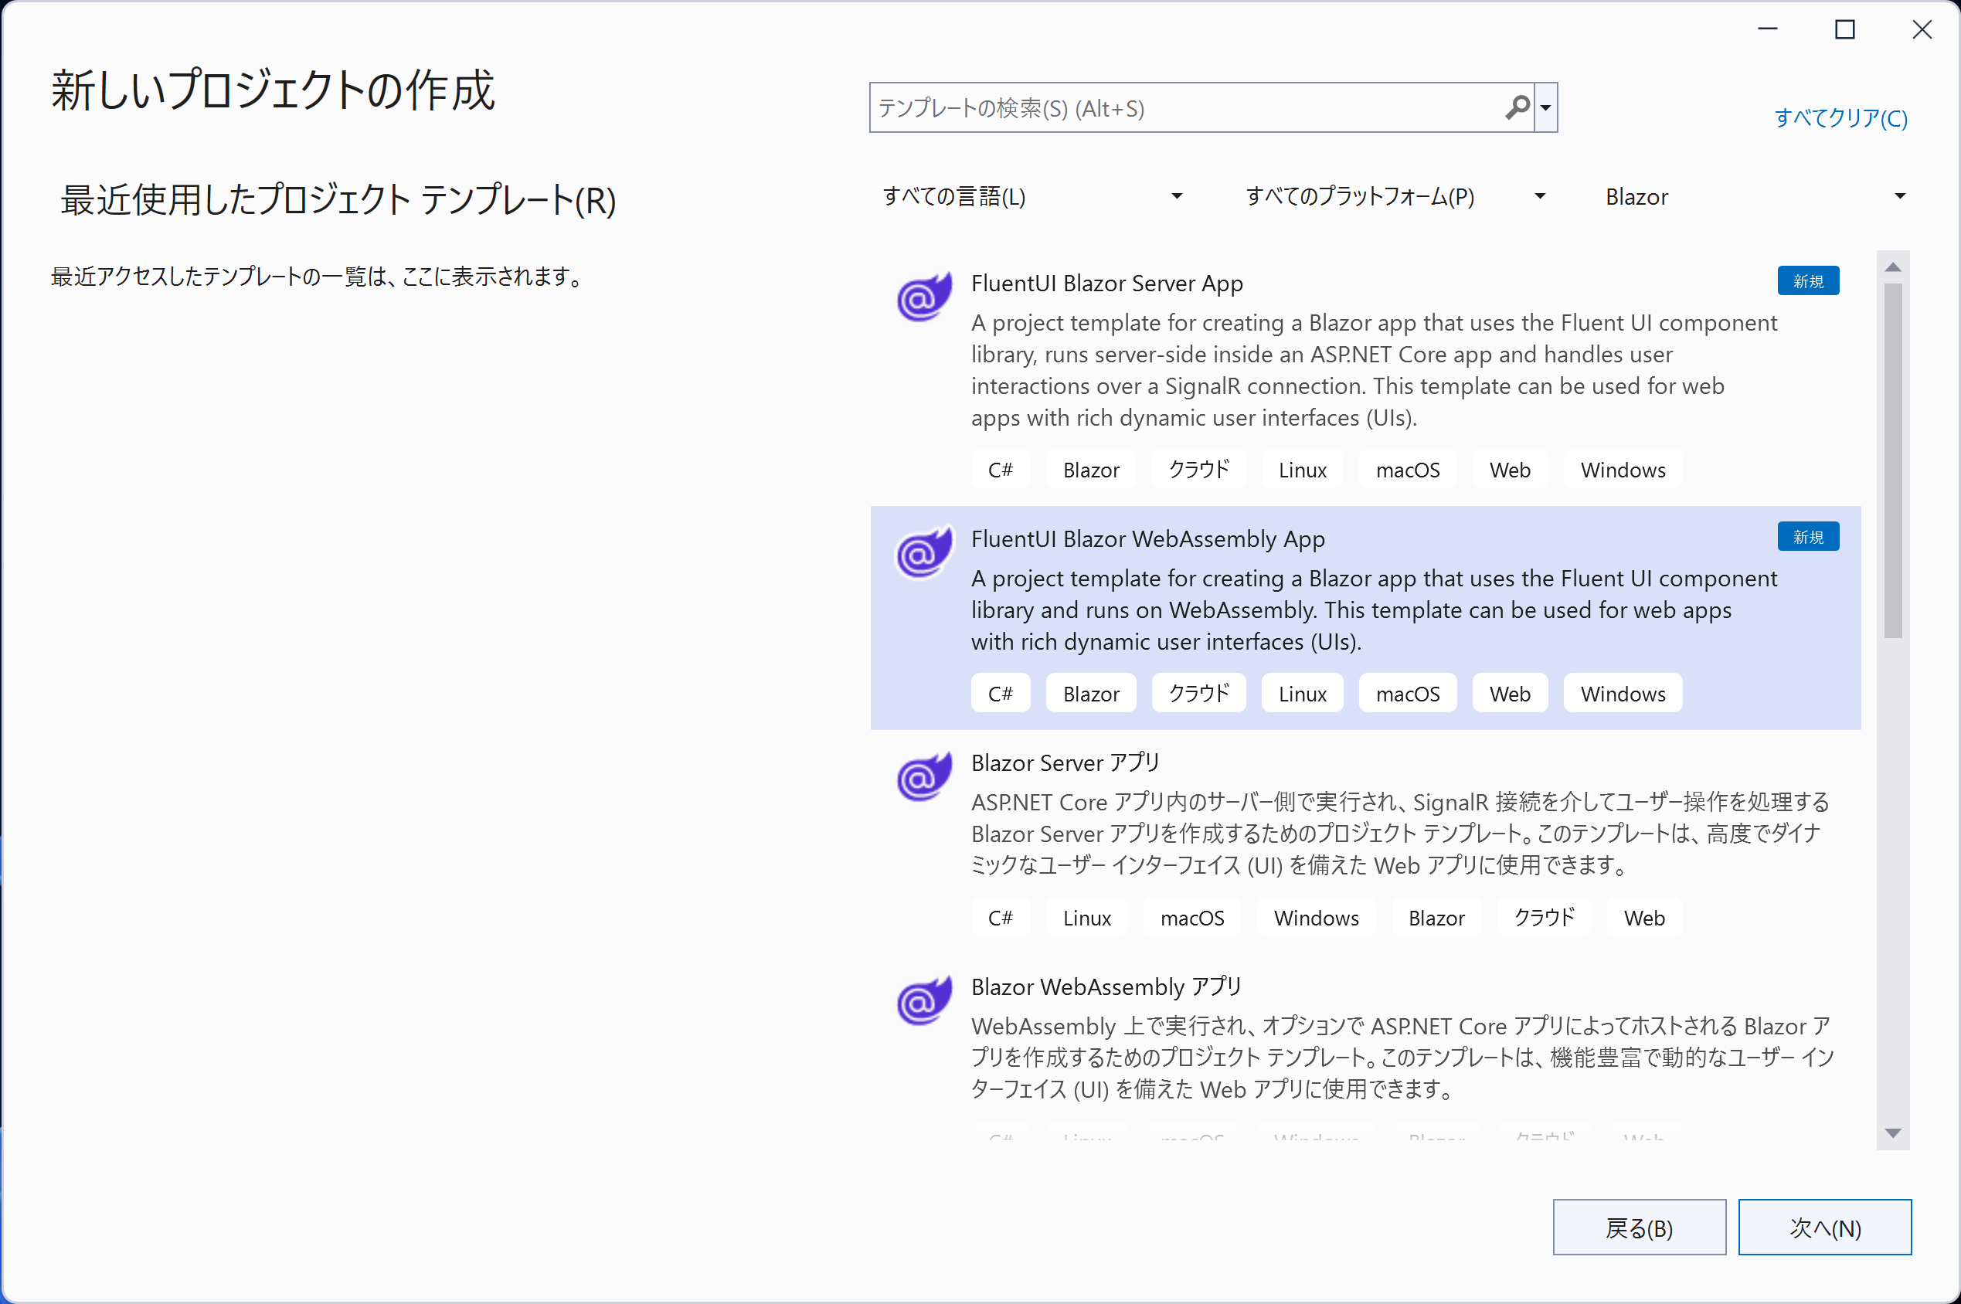This screenshot has width=1961, height=1304.
Task: Click C# tag under FluentUI Blazor WebAssembly App
Action: [x=1001, y=694]
